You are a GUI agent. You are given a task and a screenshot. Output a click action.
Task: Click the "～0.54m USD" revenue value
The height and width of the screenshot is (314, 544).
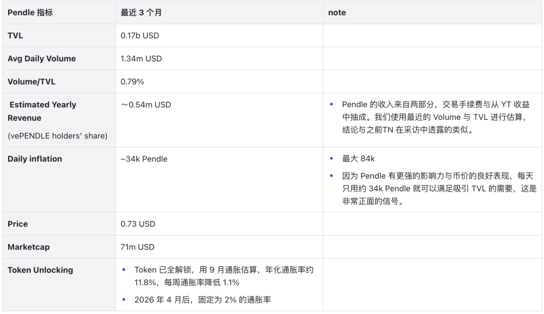point(146,105)
